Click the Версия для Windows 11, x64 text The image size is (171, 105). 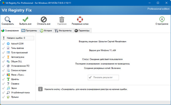click(x=103, y=50)
